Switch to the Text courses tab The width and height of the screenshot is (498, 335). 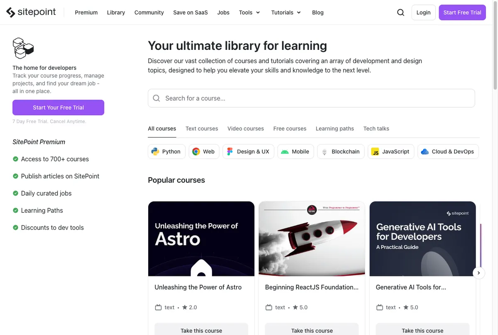click(202, 129)
